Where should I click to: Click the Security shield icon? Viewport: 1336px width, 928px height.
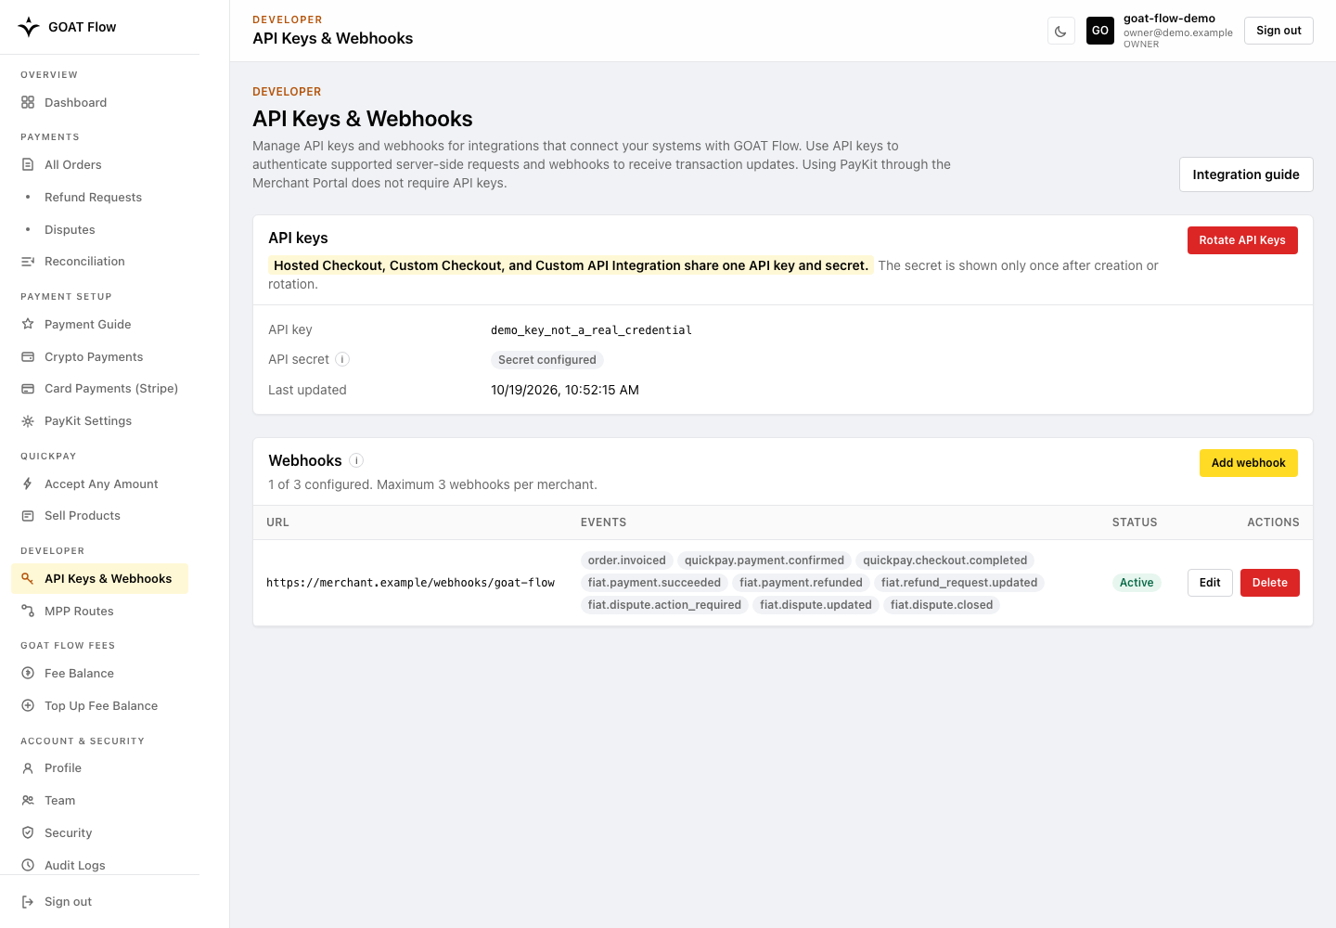[28, 832]
